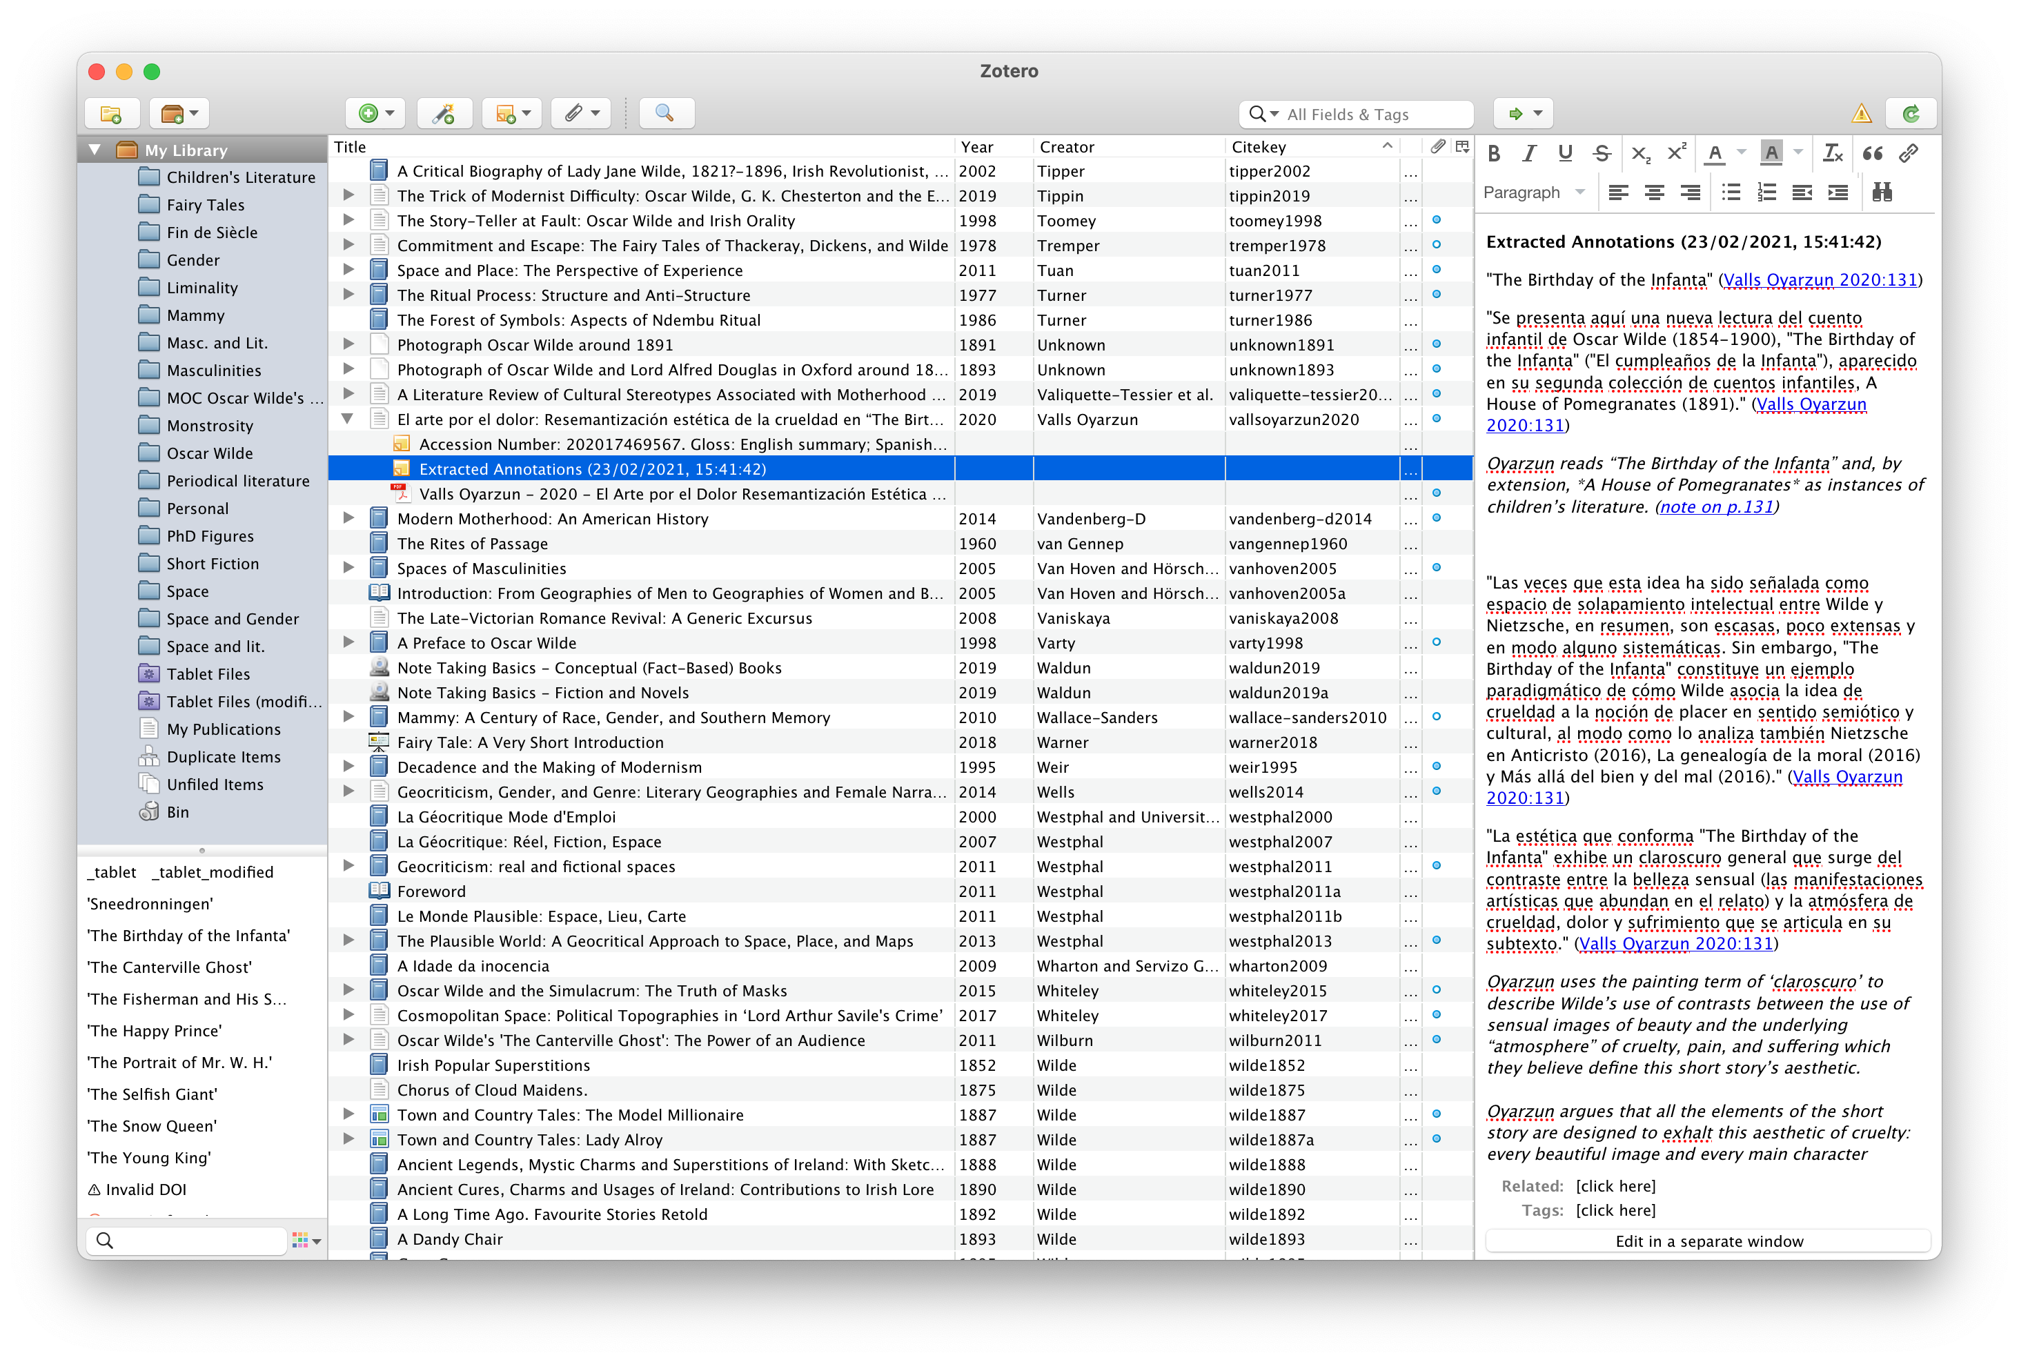Open the Fairy Tales collection

point(205,205)
